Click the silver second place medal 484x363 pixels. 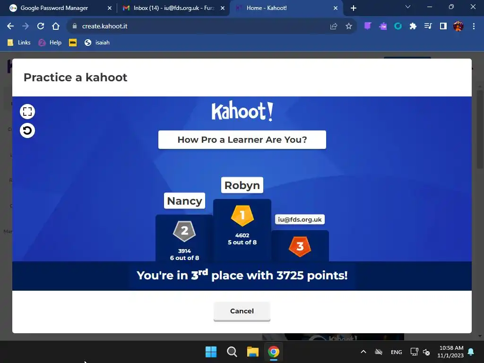[x=184, y=231]
